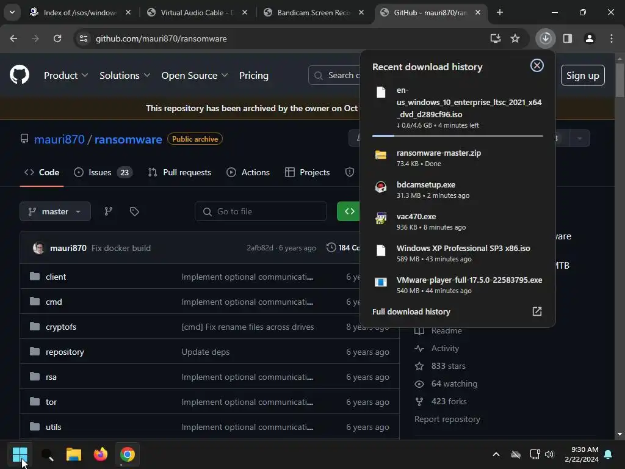Open the client folder

(x=56, y=277)
